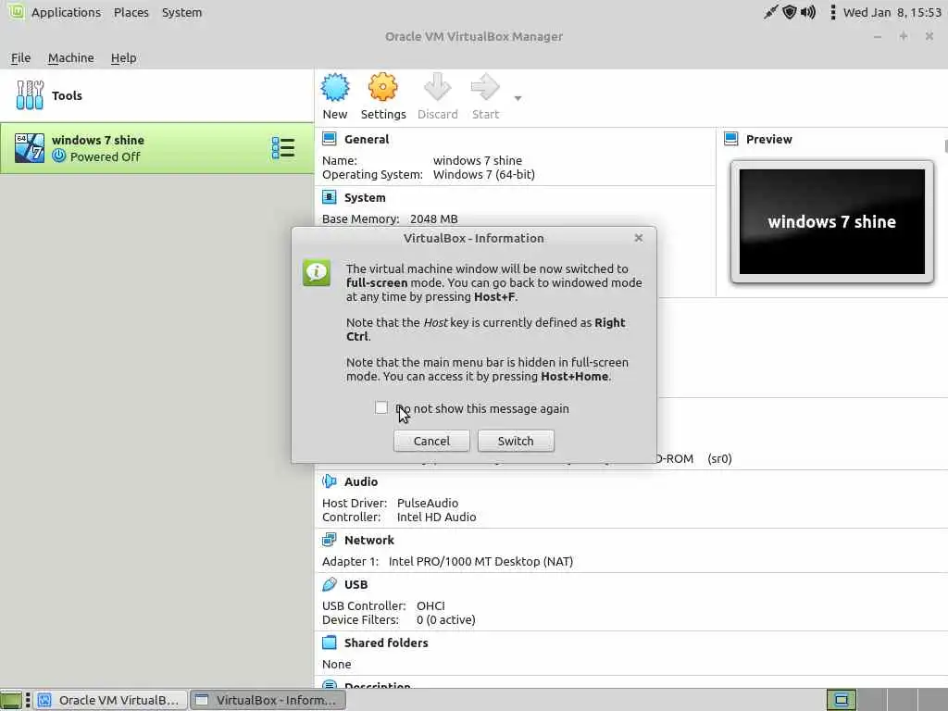Click the Network section heading
This screenshot has width=948, height=711.
pyautogui.click(x=368, y=540)
